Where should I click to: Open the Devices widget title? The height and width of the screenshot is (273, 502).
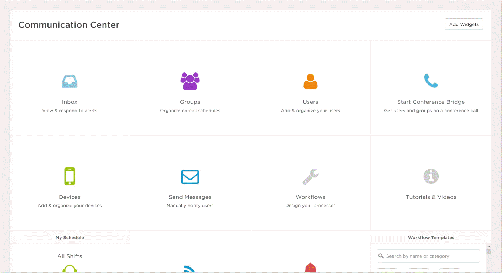[x=70, y=197]
